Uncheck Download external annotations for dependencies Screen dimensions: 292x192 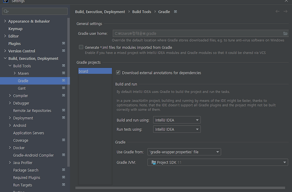118,73
